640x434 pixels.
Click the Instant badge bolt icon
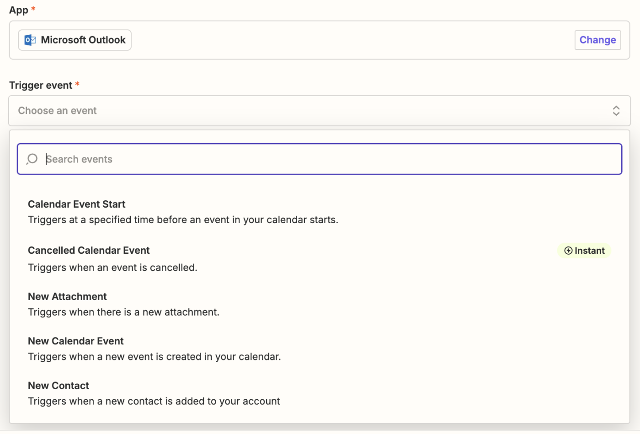568,251
